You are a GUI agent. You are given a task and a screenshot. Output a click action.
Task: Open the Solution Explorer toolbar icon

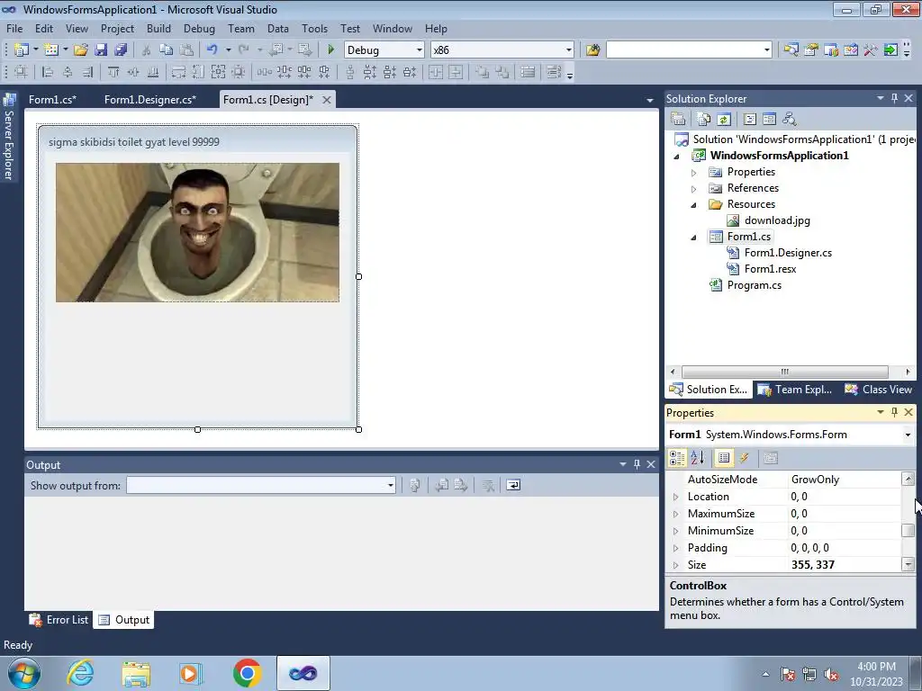(x=791, y=50)
